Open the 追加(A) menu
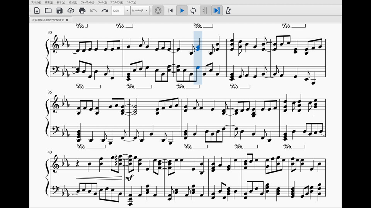Screen dimensions: 371x208 pyautogui.click(x=73, y=2)
